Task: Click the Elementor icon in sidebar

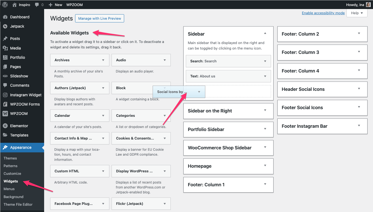Action: (x=5, y=126)
